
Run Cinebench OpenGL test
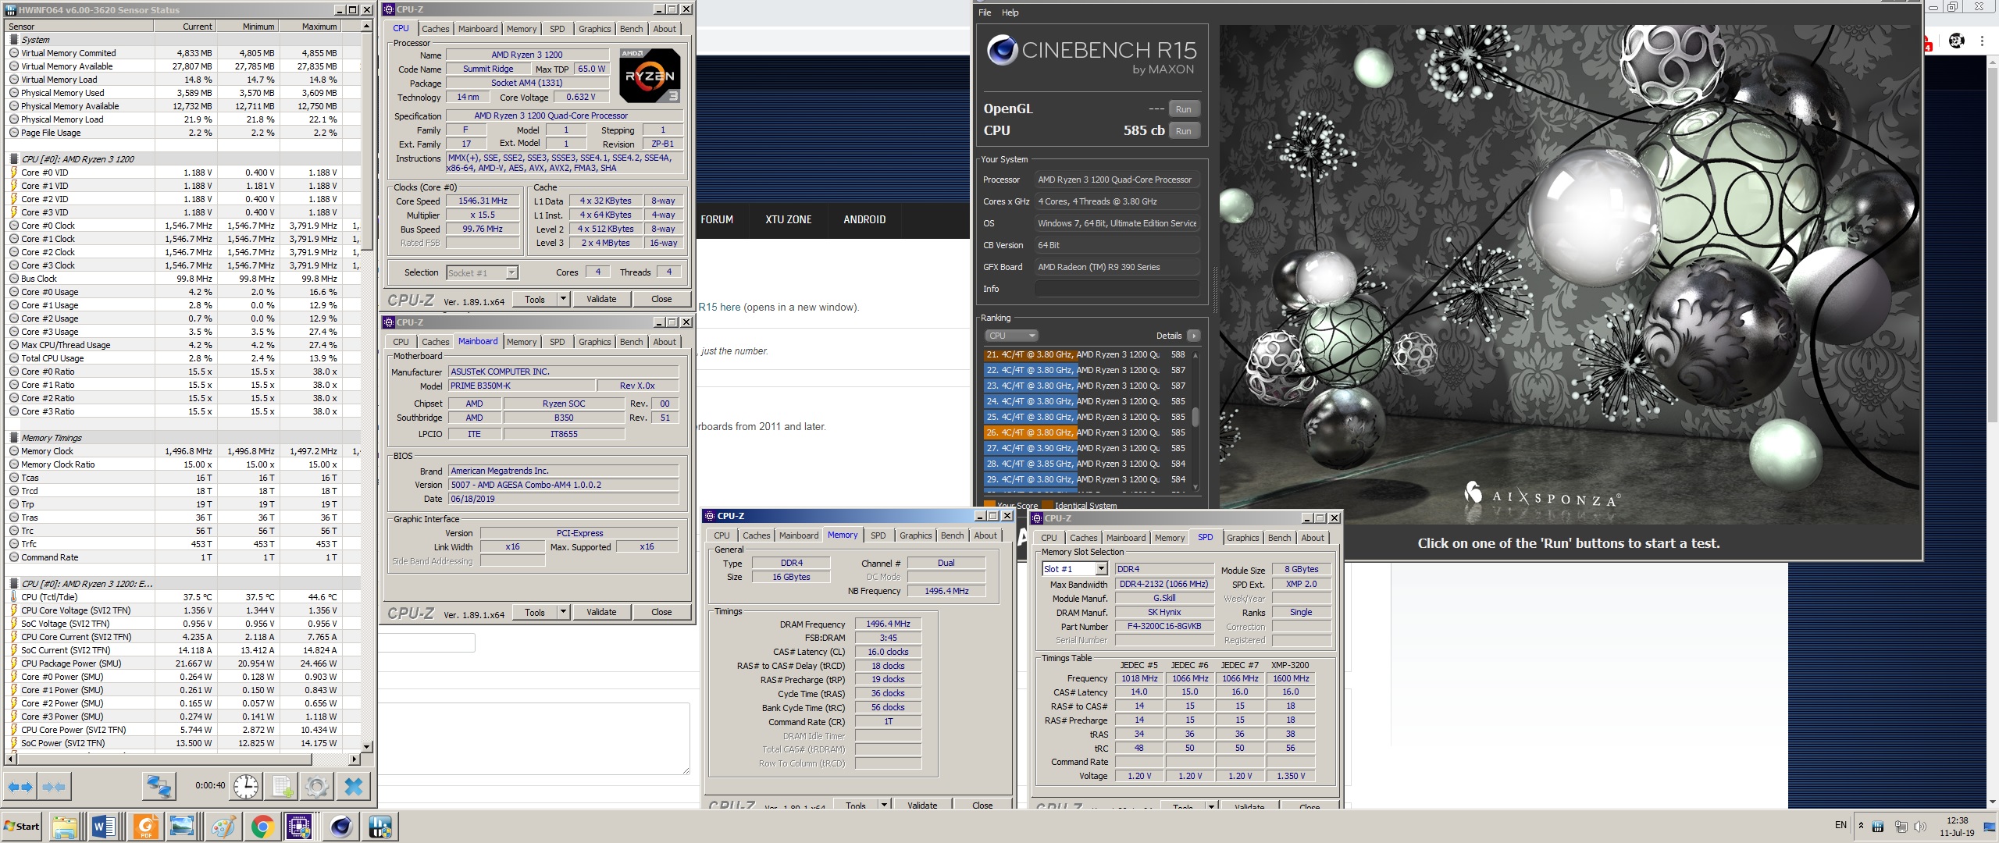pos(1184,109)
